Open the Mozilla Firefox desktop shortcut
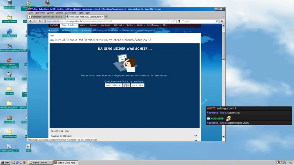294x165 pixels. (47, 3)
